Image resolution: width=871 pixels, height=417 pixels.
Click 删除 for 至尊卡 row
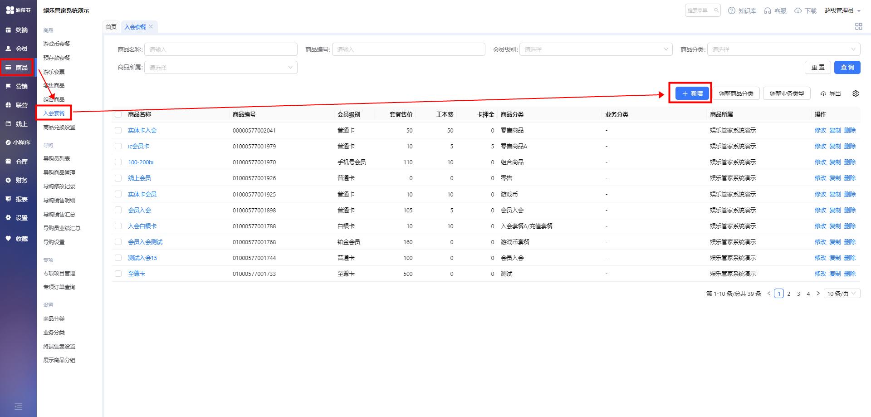pos(850,274)
